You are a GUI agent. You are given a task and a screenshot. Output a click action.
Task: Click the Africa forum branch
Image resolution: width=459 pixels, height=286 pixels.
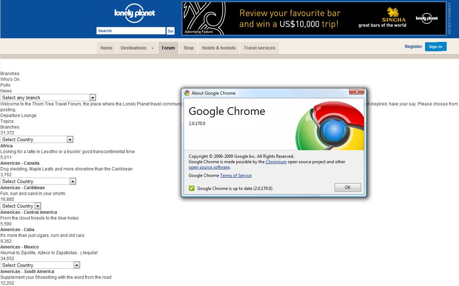tap(7, 146)
